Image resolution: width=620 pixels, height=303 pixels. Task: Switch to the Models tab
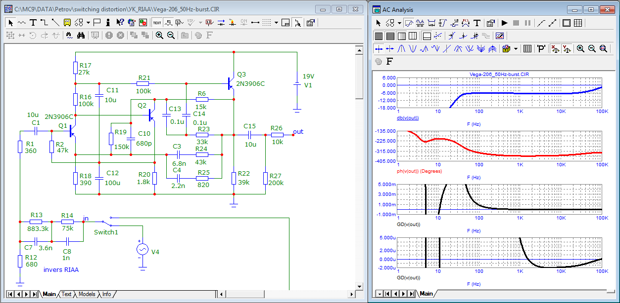(x=87, y=294)
